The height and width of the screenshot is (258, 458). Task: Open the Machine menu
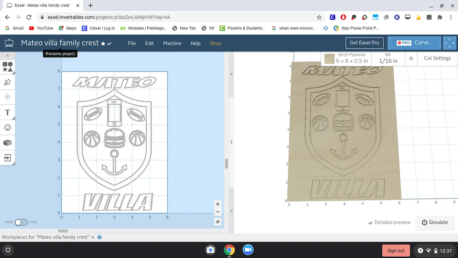(x=172, y=43)
